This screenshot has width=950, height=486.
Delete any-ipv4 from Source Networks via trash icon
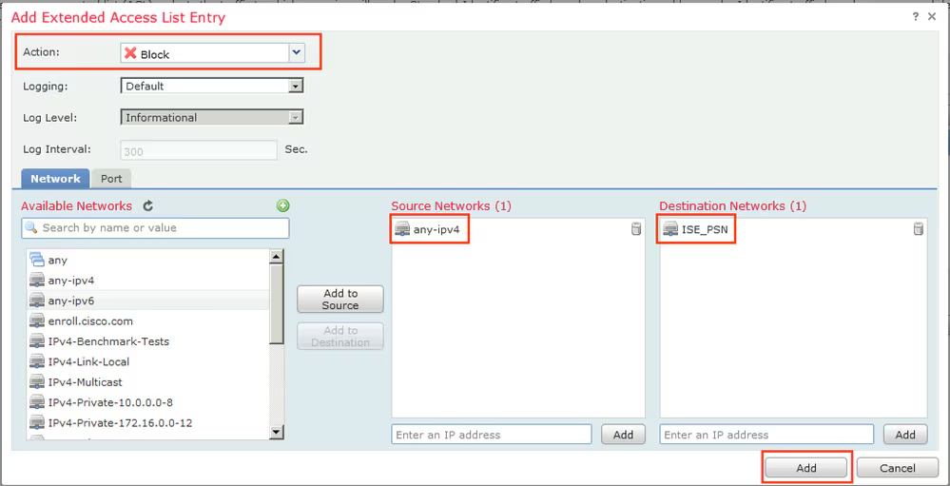[636, 229]
